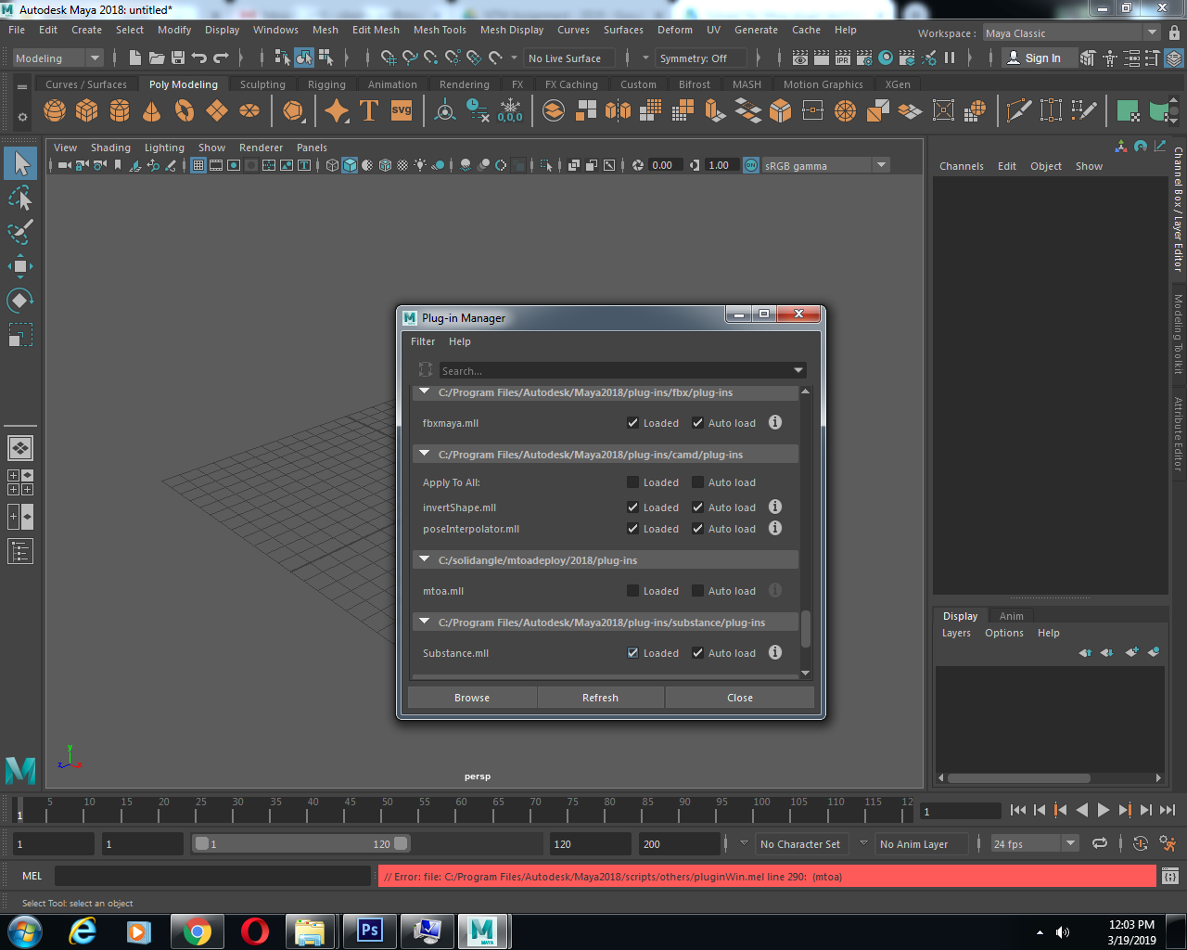The height and width of the screenshot is (950, 1187).
Task: Click the save scene disk icon
Action: (178, 58)
